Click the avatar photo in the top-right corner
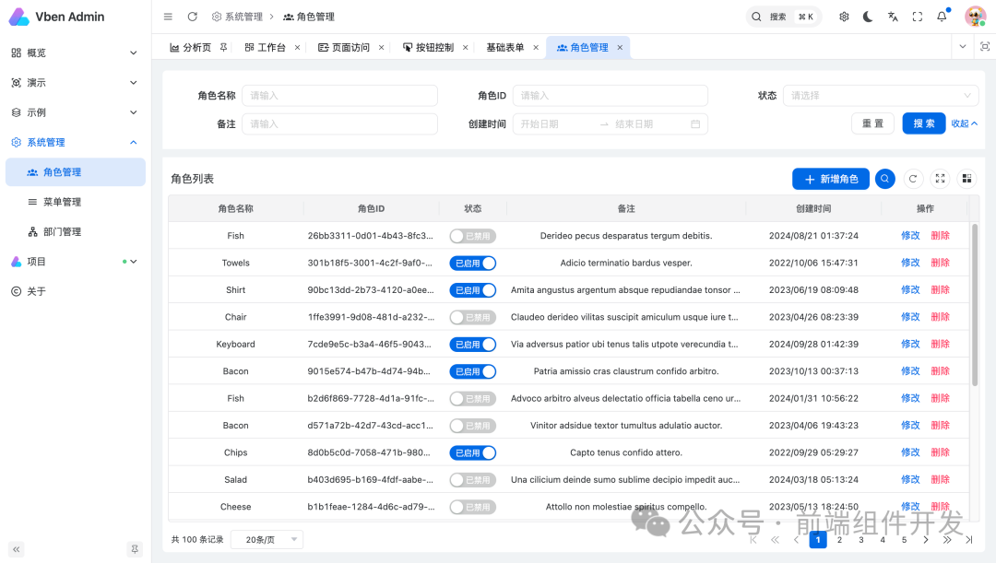 tap(974, 16)
